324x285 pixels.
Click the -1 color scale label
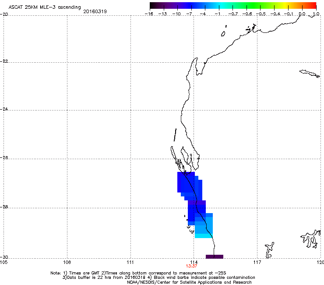(217, 14)
